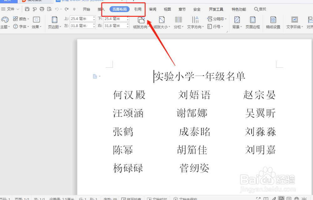Click the name 刘明嘉
Viewport: 313px width, 200px height.
(260, 150)
